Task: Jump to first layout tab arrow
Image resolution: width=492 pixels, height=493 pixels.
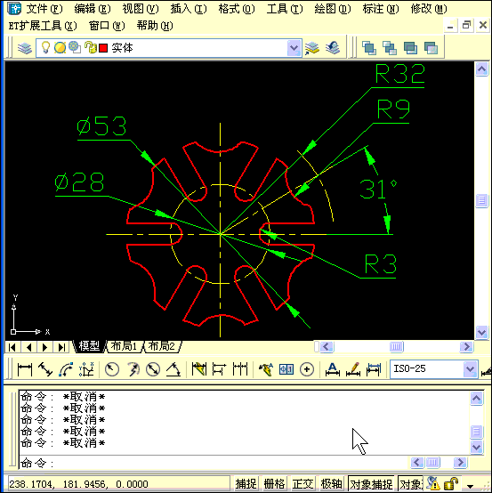Action: click(12, 347)
